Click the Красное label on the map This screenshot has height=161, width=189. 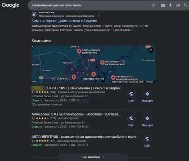67,63
